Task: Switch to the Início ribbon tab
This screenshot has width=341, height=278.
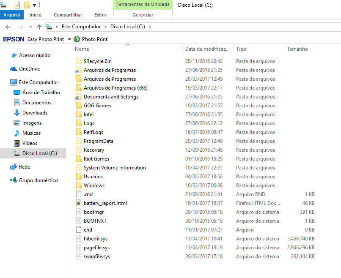Action: (x=36, y=15)
